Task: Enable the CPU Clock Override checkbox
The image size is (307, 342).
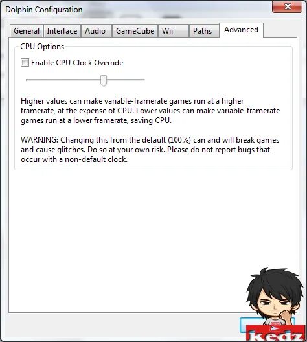Action: coord(25,63)
